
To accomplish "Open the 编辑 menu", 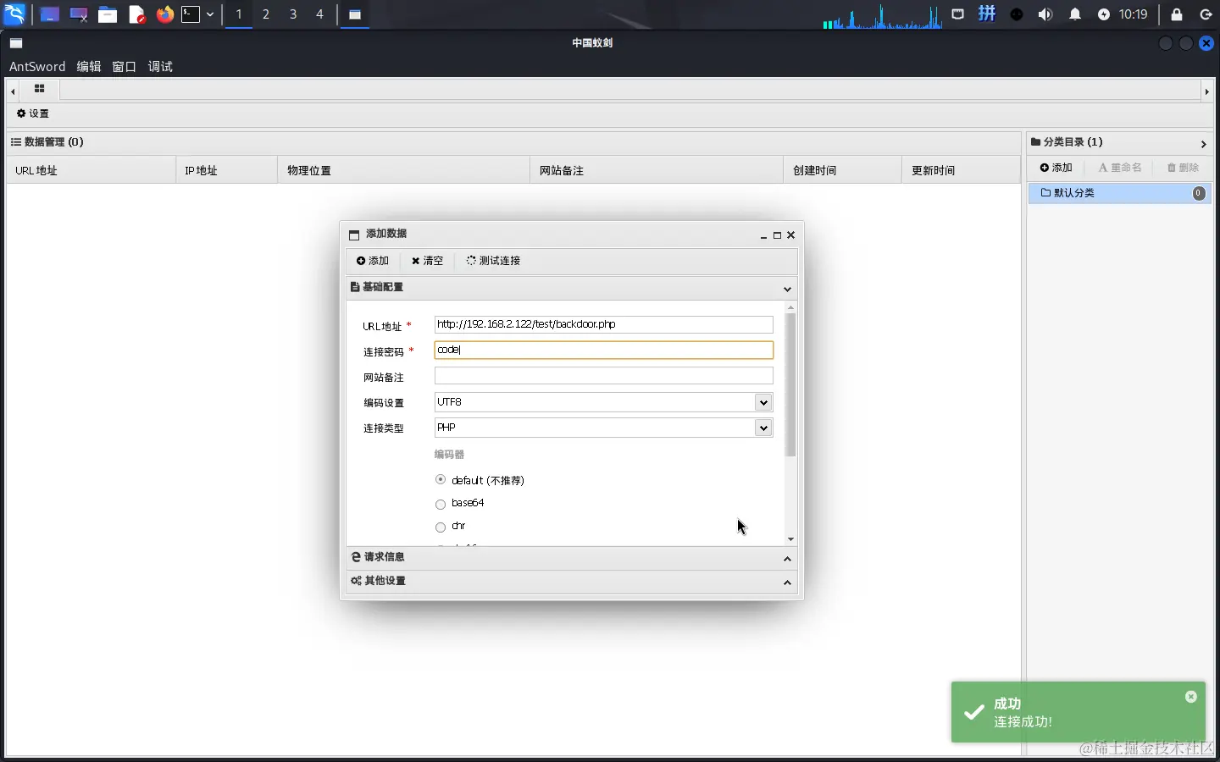I will coord(89,66).
